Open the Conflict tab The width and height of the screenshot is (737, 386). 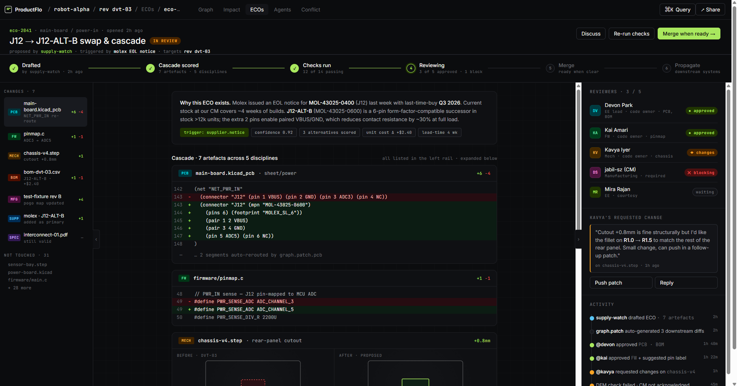(311, 9)
